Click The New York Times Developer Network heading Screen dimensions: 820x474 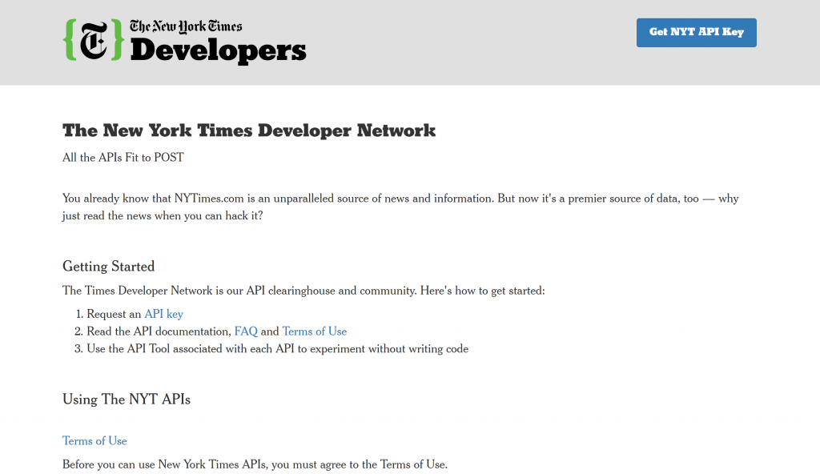click(249, 131)
